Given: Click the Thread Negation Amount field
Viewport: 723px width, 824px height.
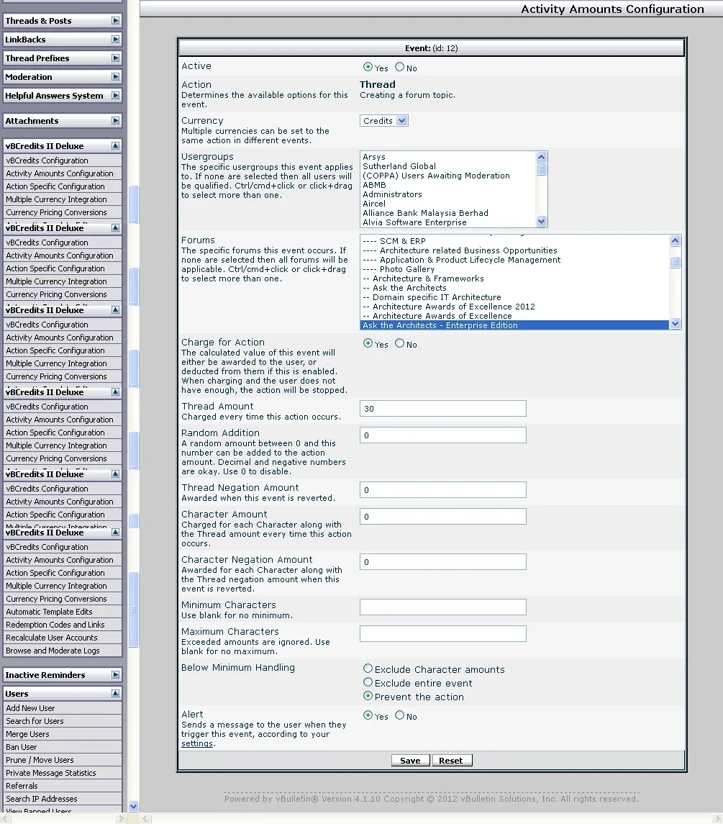Looking at the screenshot, I should (443, 490).
